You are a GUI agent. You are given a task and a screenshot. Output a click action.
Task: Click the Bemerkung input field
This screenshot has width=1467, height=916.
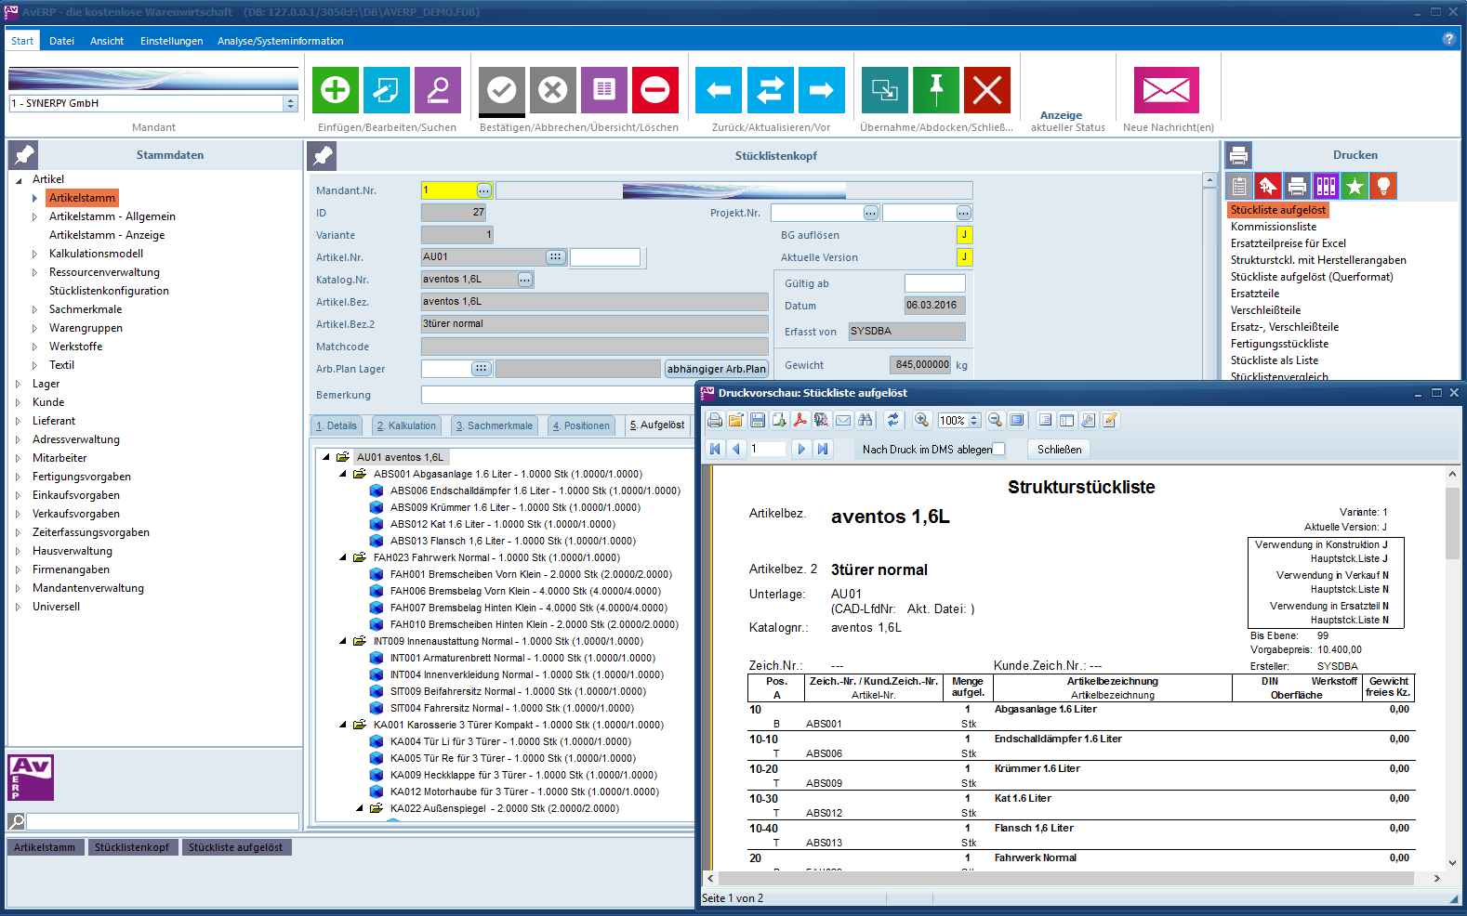pyautogui.click(x=558, y=395)
